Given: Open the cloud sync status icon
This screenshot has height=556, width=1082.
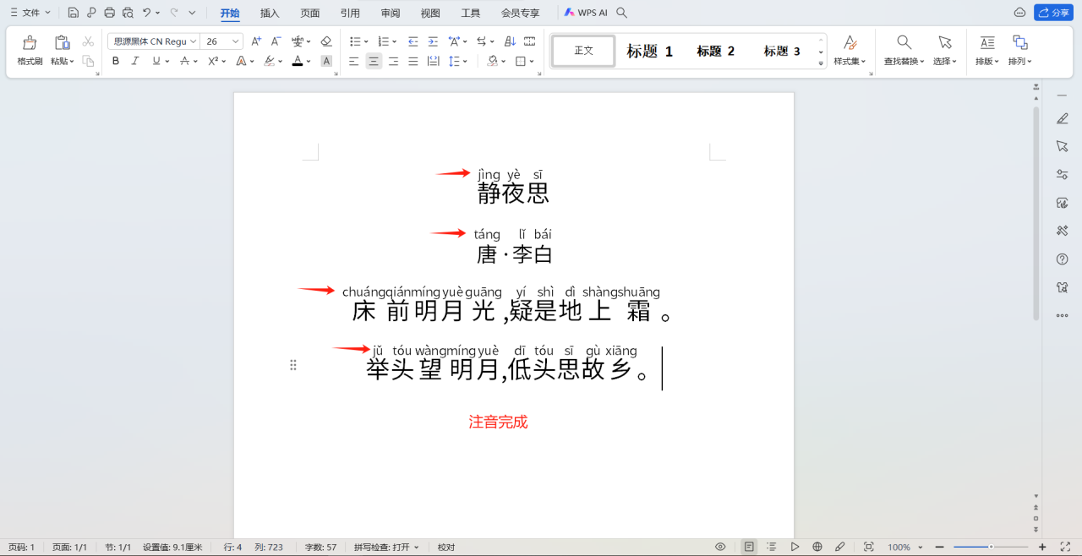Looking at the screenshot, I should pos(1019,13).
